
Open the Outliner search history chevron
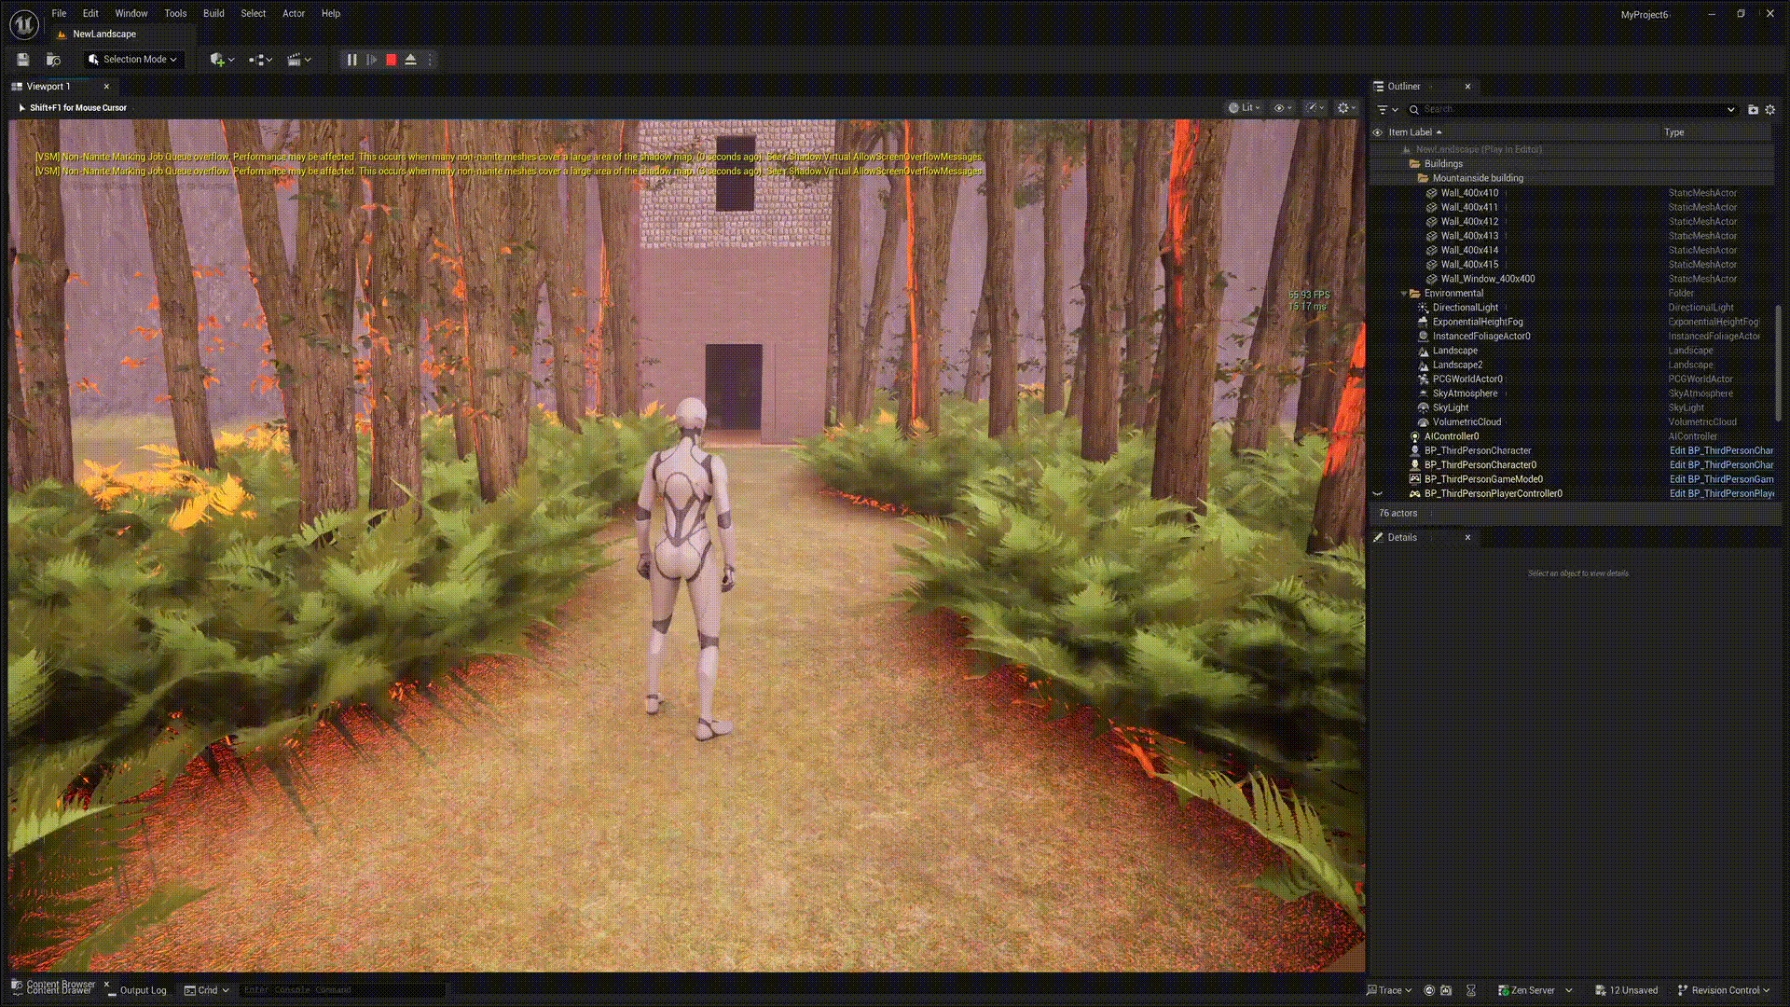[x=1731, y=109]
